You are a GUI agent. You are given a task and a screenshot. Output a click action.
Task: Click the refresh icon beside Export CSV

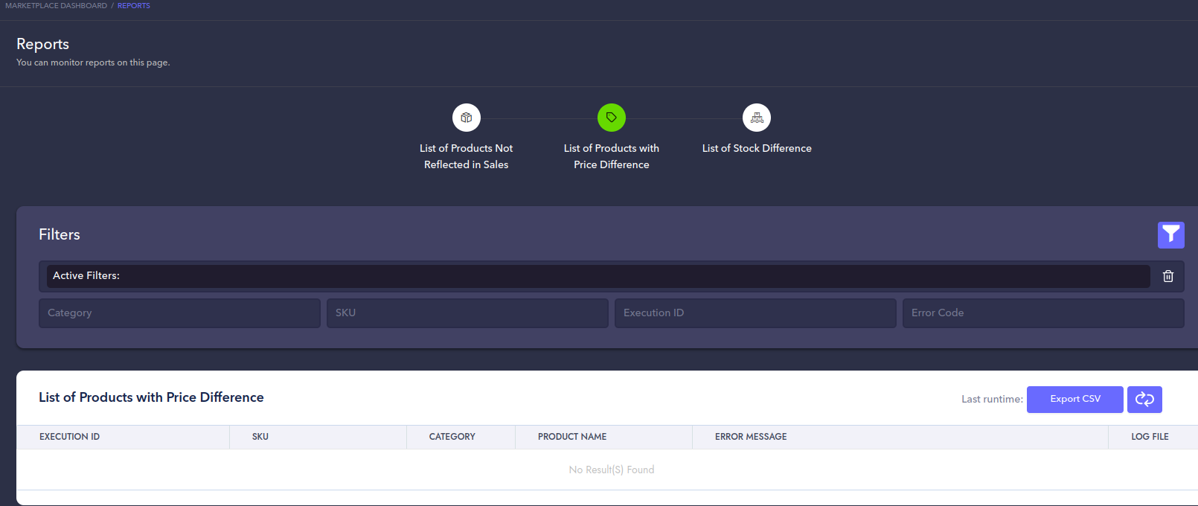coord(1144,400)
